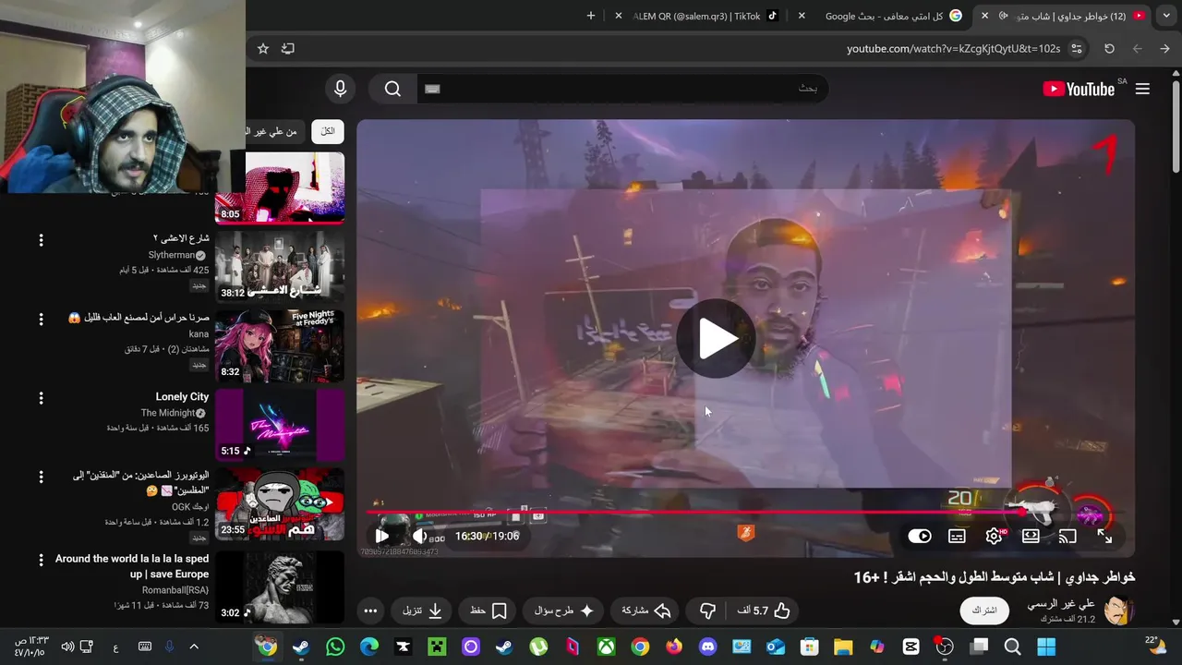Image resolution: width=1182 pixels, height=665 pixels.
Task: Toggle subtitles closed captions button
Action: (958, 536)
